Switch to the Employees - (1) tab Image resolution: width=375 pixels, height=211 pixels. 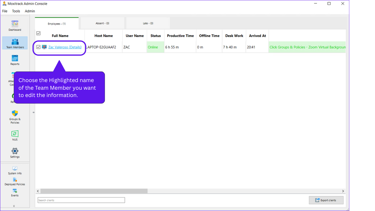(x=57, y=23)
